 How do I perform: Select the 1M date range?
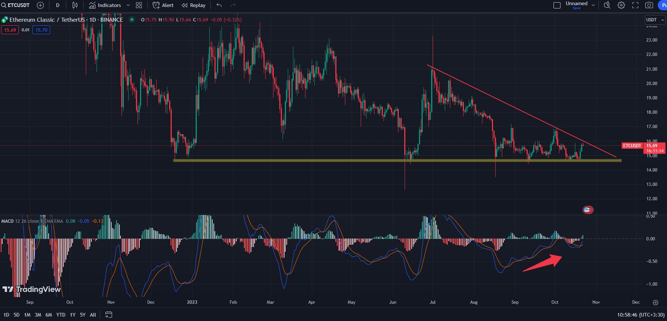click(x=27, y=315)
